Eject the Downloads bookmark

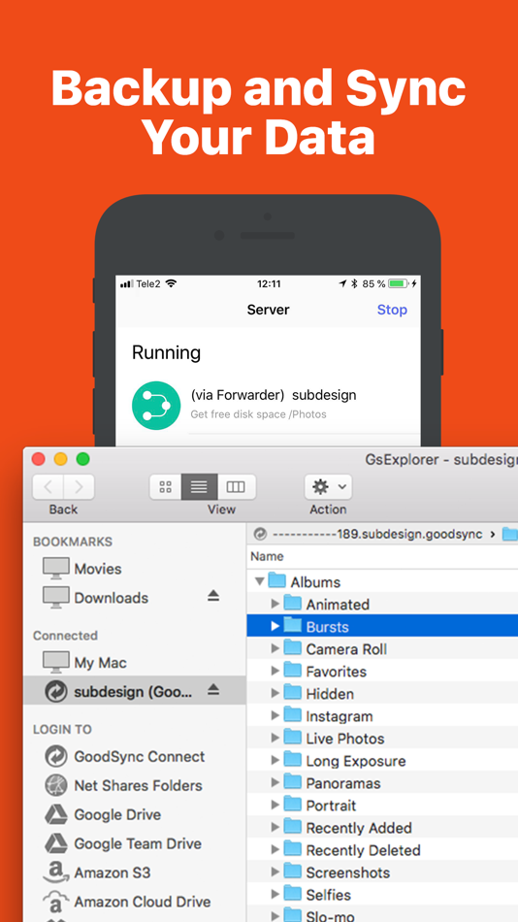tap(213, 596)
